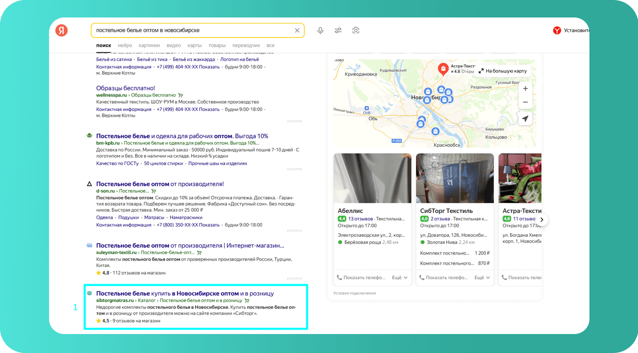This screenshot has height=353, width=638.
Task: Click the map geolocation arrow
Action: click(x=525, y=119)
